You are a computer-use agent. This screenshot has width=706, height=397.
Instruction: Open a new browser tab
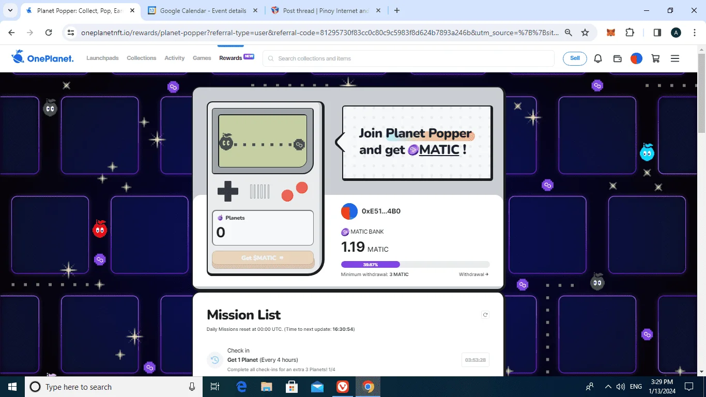(396, 10)
